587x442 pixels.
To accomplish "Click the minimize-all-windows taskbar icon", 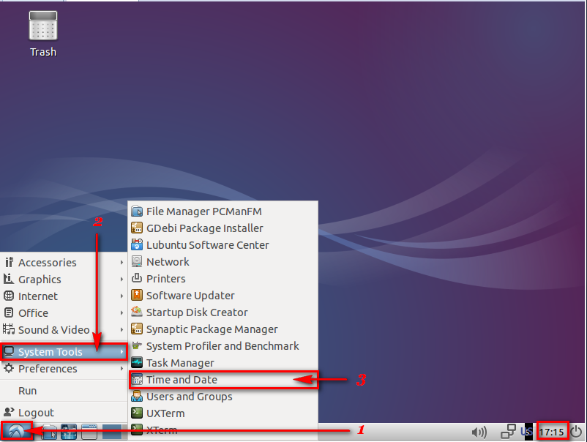I will (x=89, y=432).
